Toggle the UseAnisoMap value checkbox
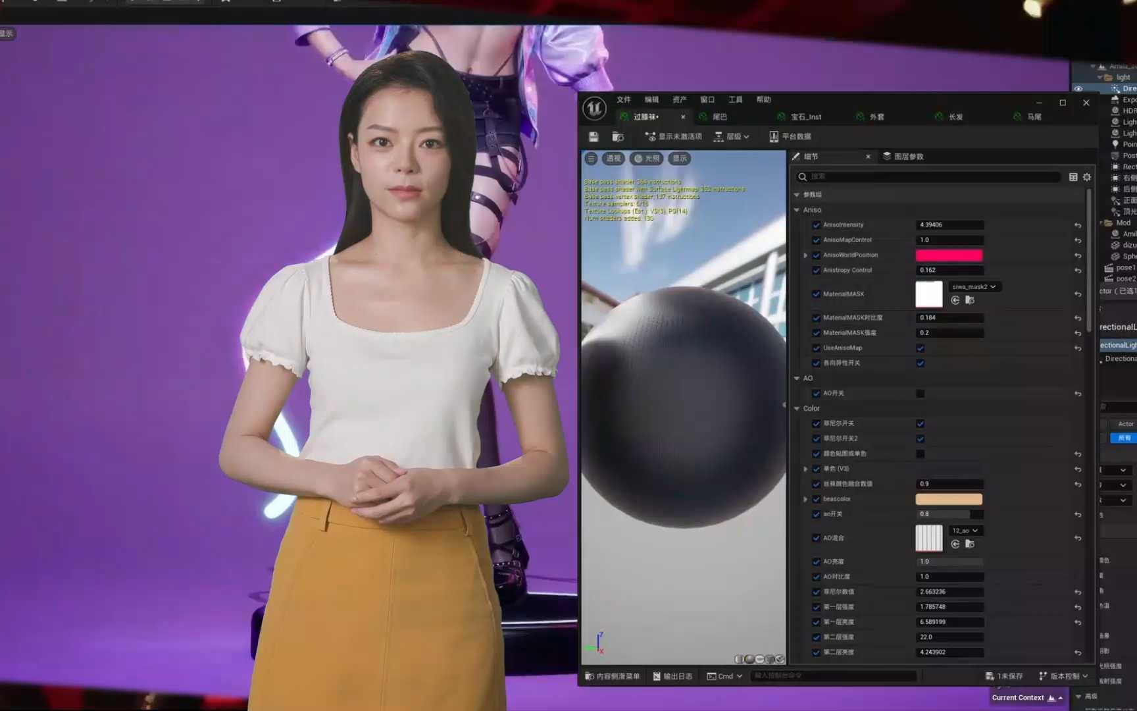This screenshot has width=1137, height=711. (920, 348)
